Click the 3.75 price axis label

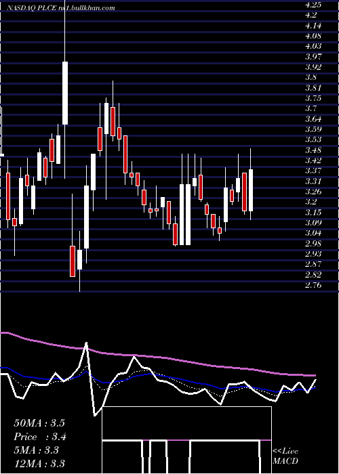point(313,98)
